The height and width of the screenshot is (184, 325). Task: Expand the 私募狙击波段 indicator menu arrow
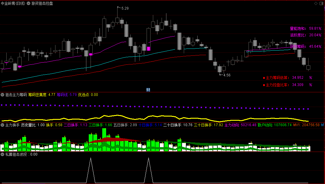point(2,154)
